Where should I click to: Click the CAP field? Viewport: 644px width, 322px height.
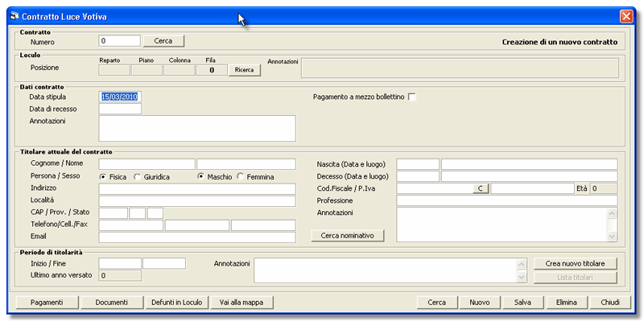113,213
